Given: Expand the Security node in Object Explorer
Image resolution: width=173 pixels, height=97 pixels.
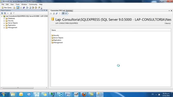Looking at the screenshot, I should 4,21.
